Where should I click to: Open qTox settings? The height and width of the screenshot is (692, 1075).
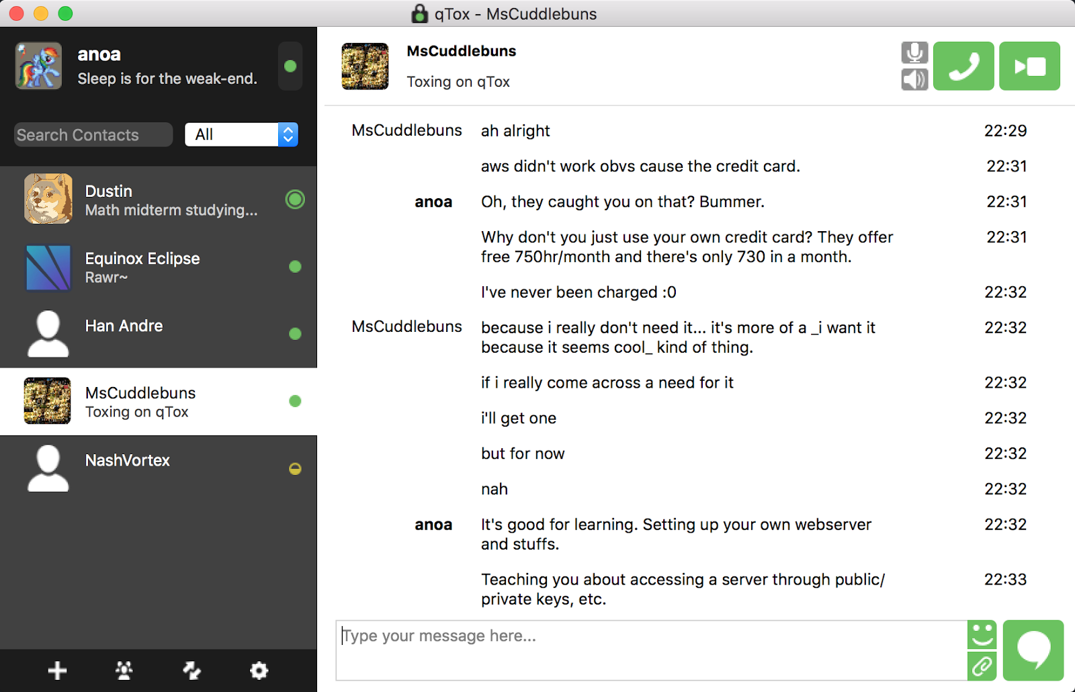(259, 670)
